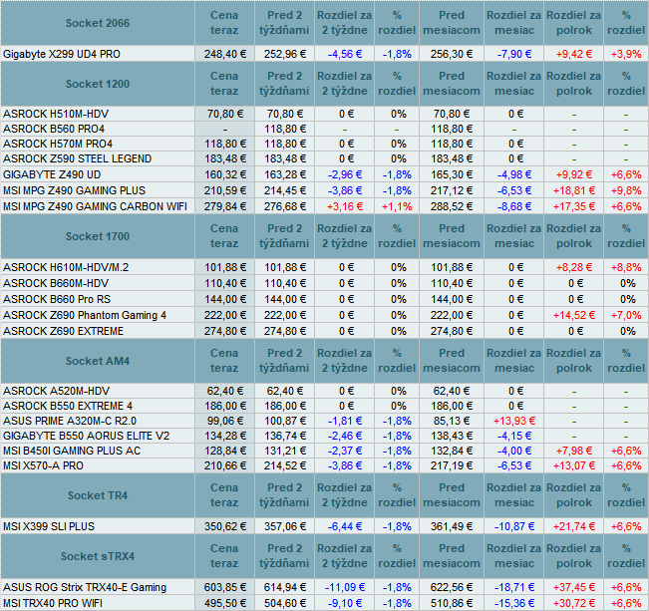This screenshot has height=611, width=649.
Task: Click the 160,32 € current price cell
Action: click(224, 174)
